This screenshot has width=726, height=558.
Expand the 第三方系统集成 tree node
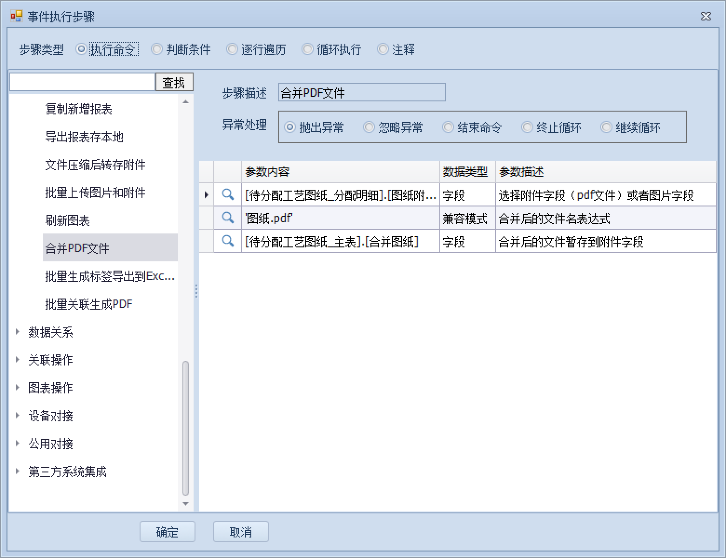18,471
